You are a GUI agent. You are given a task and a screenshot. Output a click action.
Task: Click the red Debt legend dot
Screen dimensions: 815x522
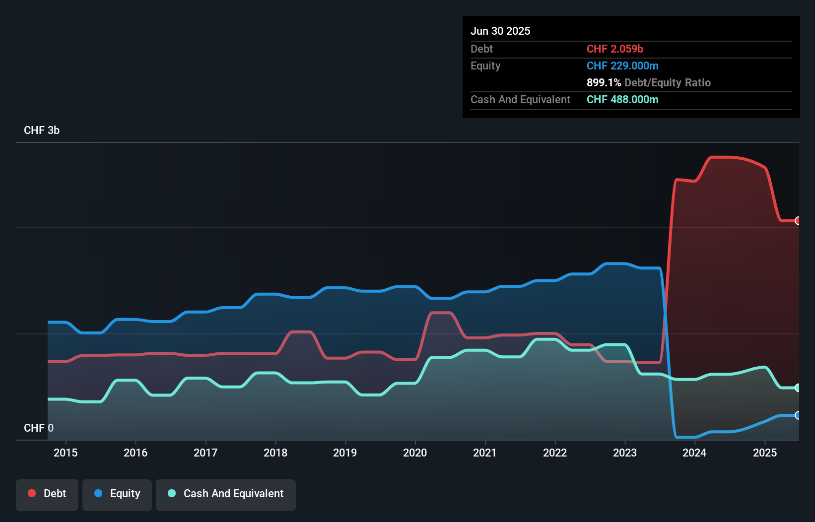31,493
